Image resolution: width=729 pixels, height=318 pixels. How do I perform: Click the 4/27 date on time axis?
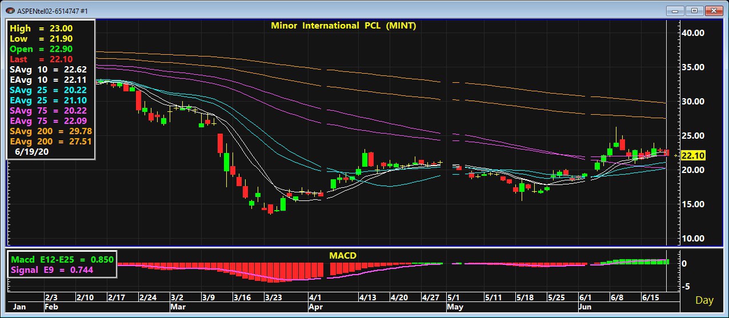[x=430, y=297]
